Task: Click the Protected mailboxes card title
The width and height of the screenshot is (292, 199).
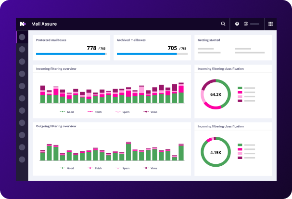Action: pyautogui.click(x=51, y=40)
